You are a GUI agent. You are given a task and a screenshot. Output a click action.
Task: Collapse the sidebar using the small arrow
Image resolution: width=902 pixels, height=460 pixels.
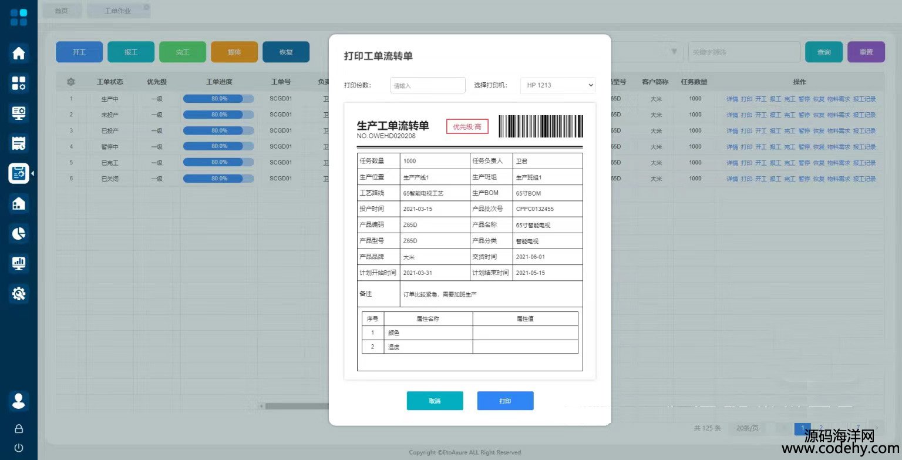pyautogui.click(x=32, y=173)
